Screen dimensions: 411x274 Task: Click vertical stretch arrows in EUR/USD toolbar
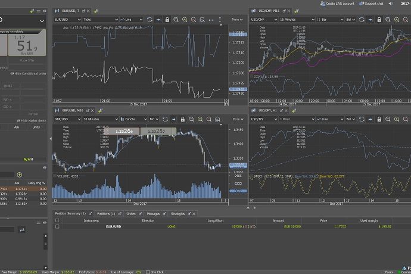click(x=220, y=20)
